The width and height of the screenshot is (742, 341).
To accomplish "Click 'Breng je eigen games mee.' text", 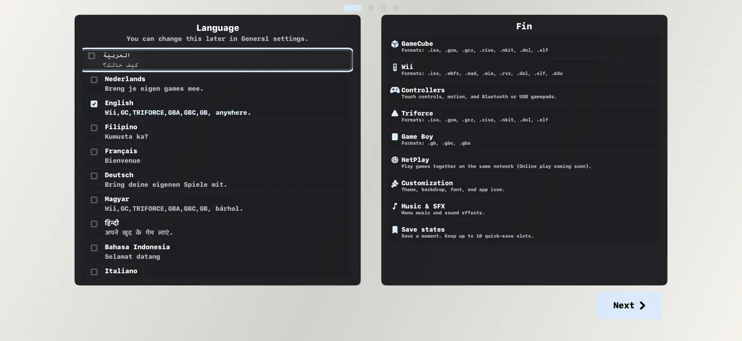I will click(154, 88).
